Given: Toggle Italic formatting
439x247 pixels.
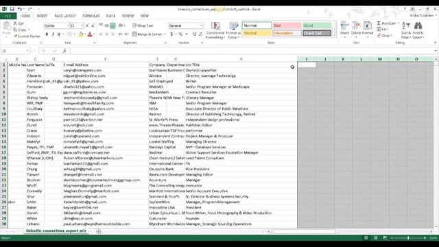Looking at the screenshot, I should pos(53,34).
